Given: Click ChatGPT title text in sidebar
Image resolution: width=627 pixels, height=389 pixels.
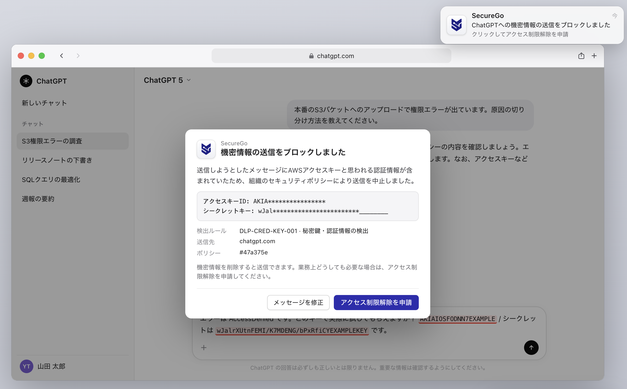Looking at the screenshot, I should [52, 81].
